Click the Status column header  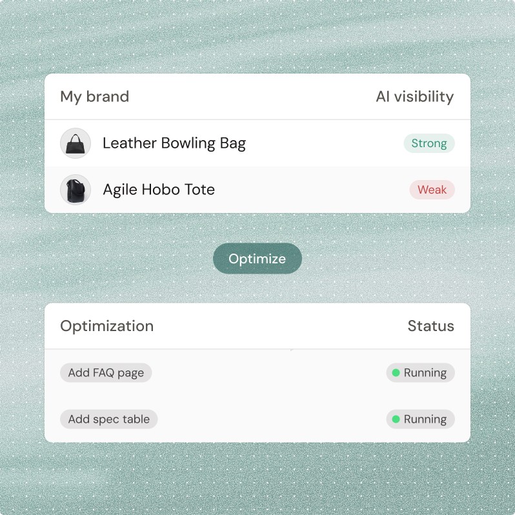(x=431, y=326)
